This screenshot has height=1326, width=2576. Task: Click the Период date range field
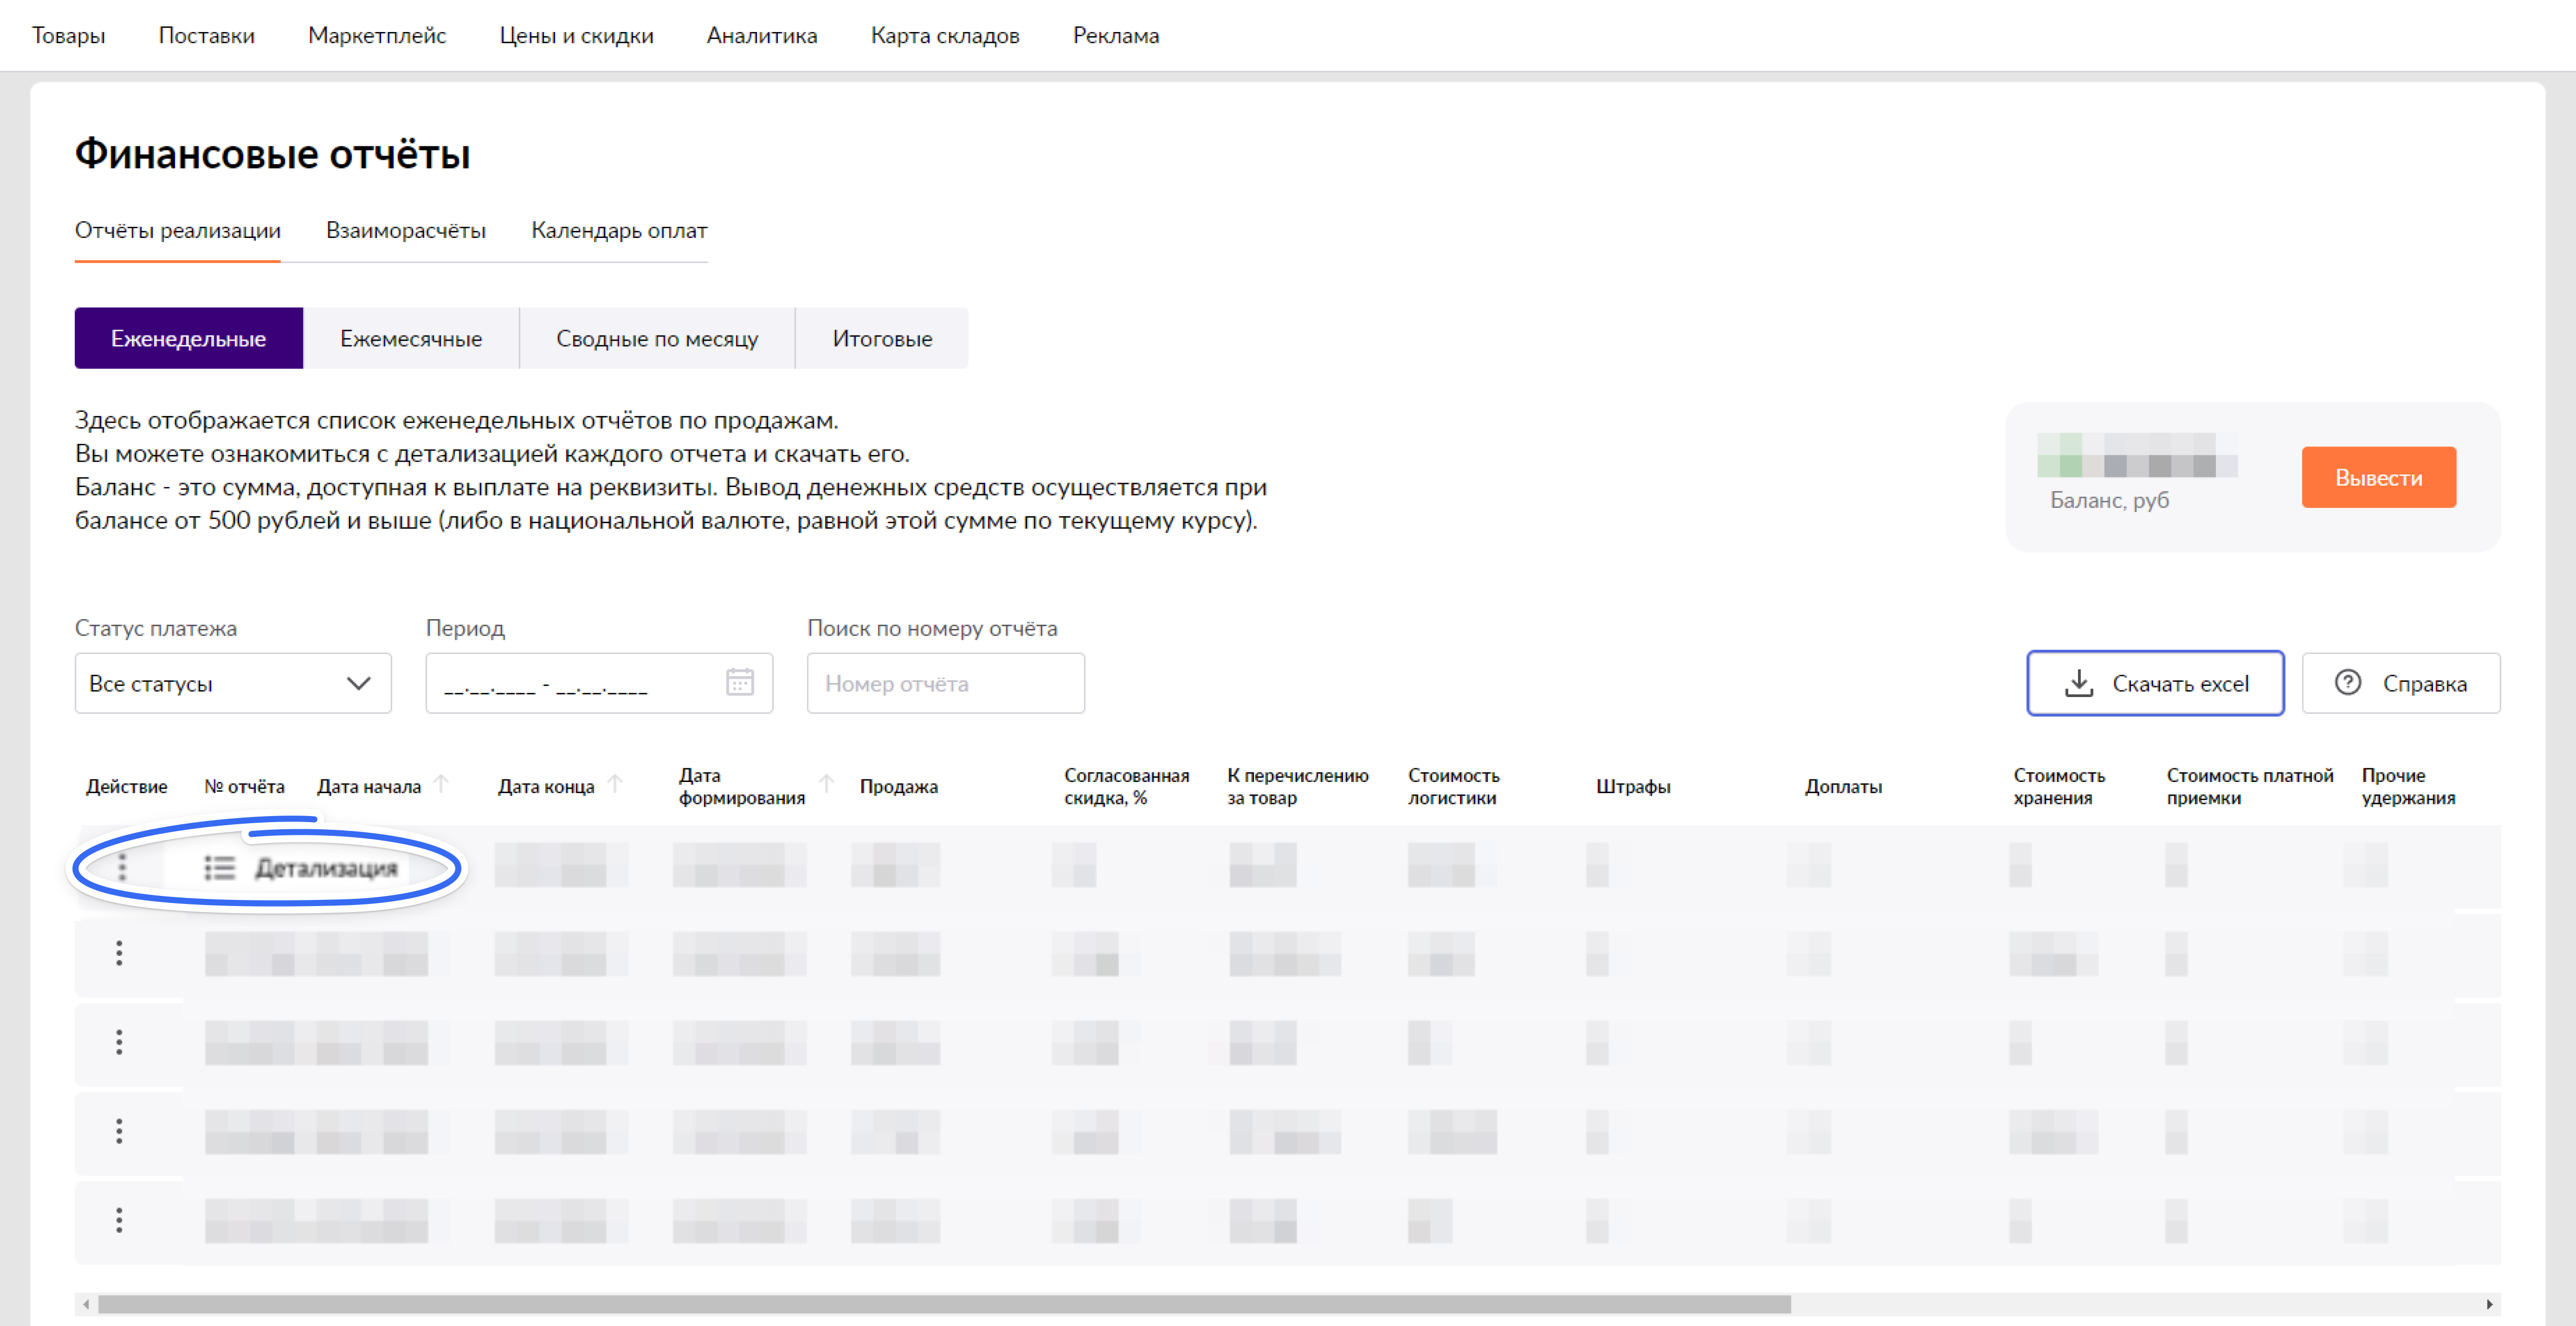[599, 683]
